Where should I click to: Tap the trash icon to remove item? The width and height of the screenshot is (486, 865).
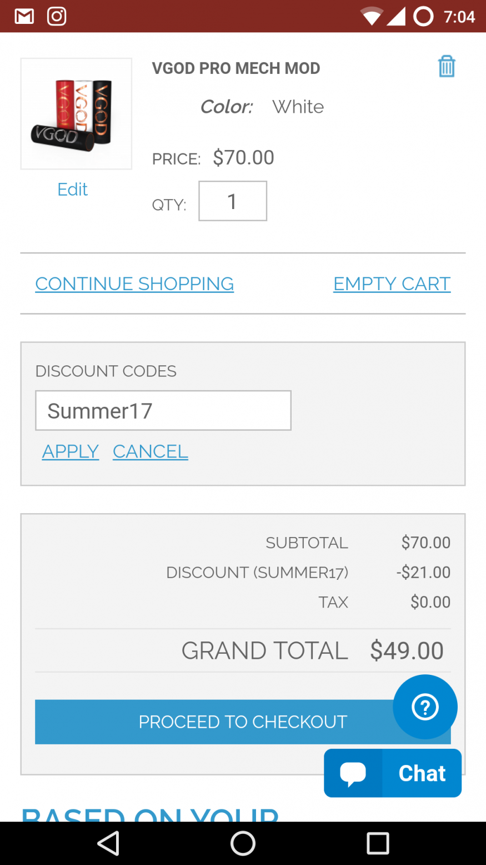447,66
